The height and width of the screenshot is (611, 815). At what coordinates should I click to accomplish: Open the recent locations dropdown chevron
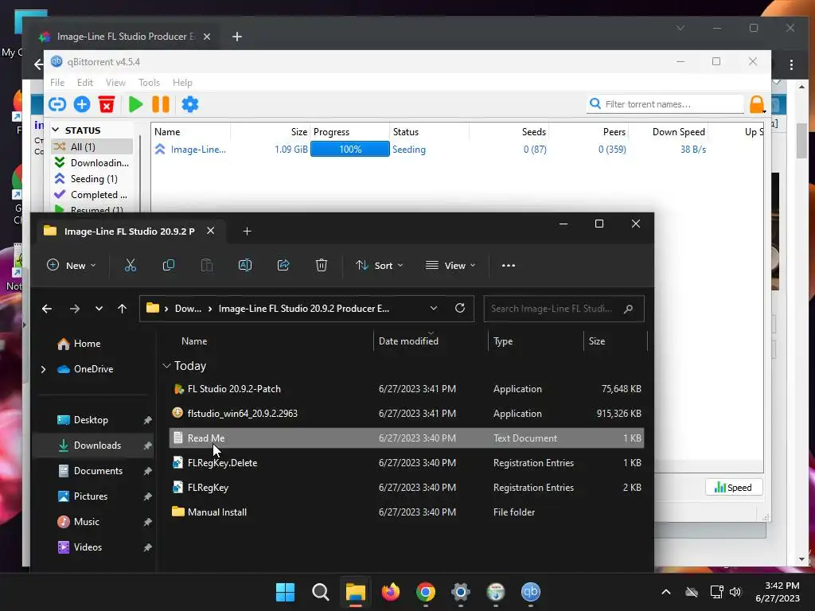tap(99, 309)
